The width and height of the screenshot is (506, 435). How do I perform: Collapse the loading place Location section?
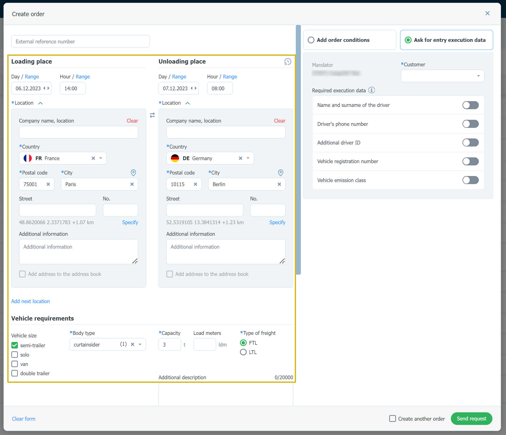coord(40,103)
